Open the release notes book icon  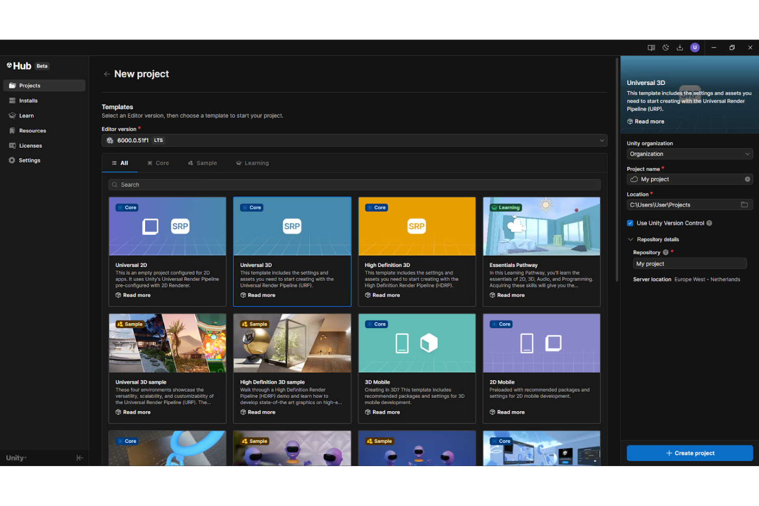651,47
